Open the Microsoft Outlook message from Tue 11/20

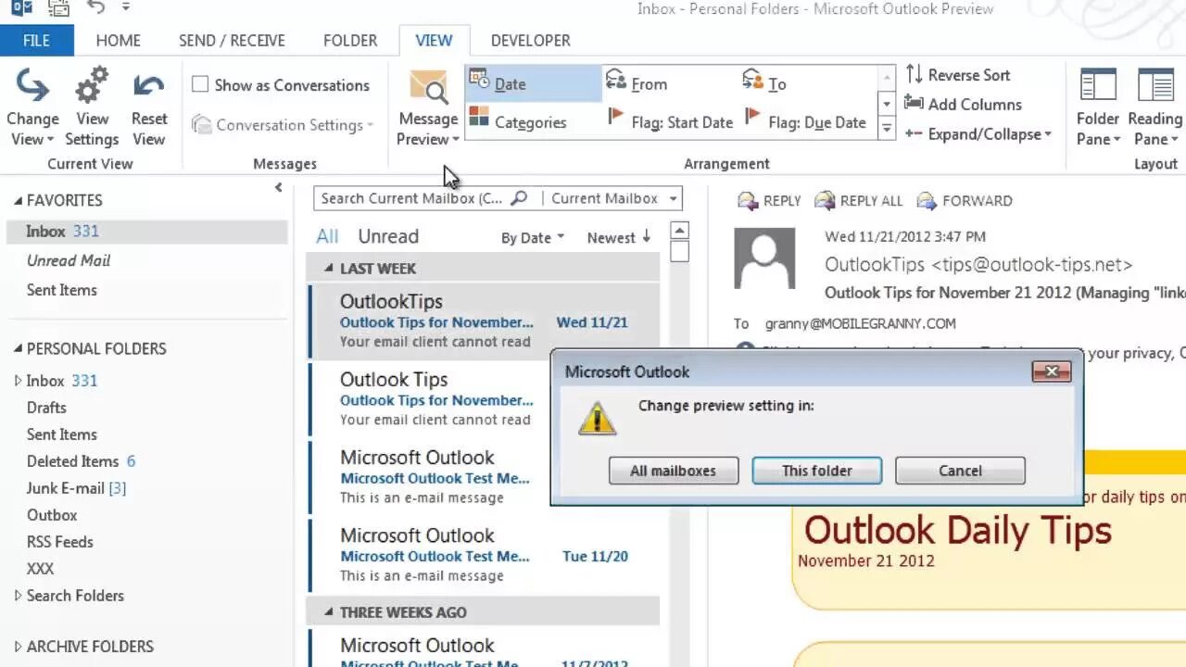point(484,555)
